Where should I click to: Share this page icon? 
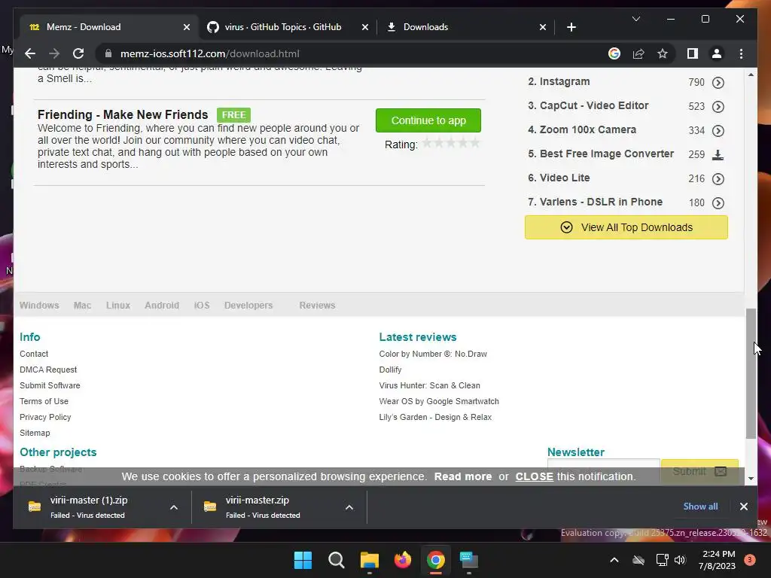tap(638, 53)
